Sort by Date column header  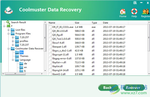115,23
